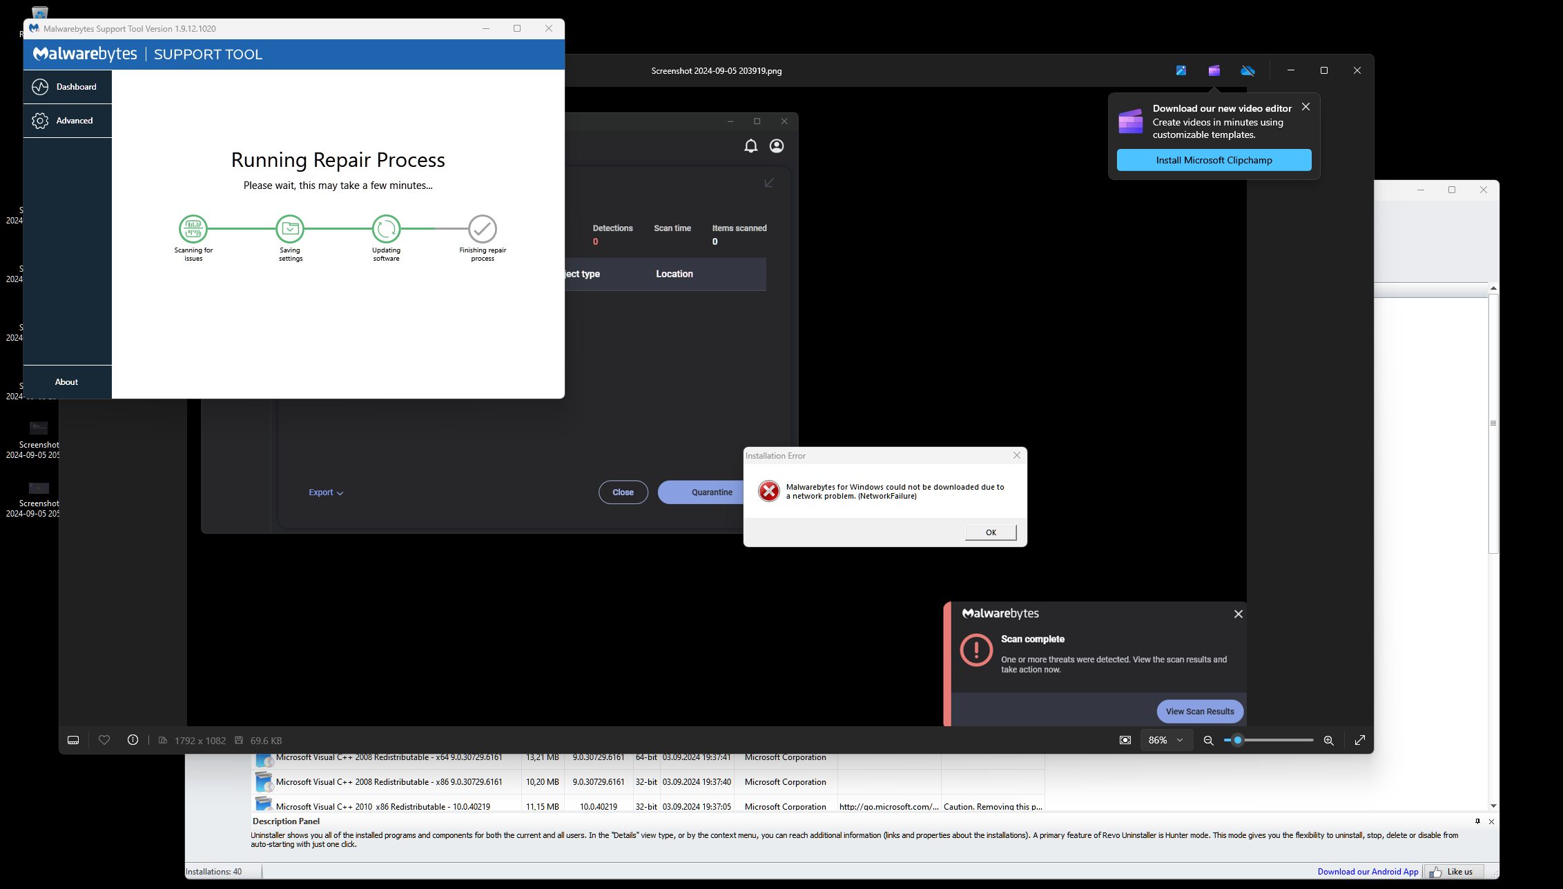Click the scroll up arrow in Revo window
The height and width of the screenshot is (889, 1563).
1493,288
